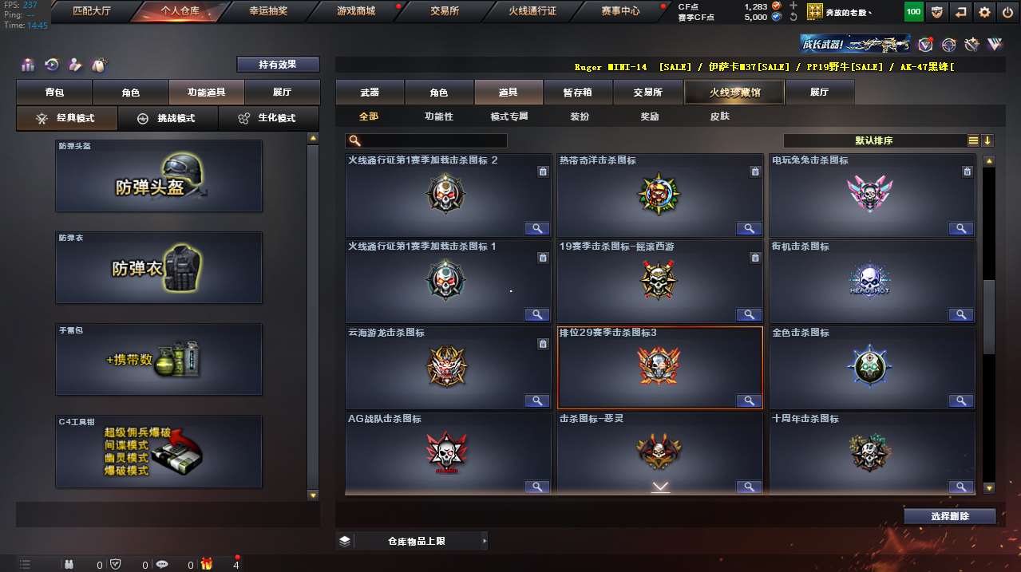Switch to 挑战模式 mode
1021x572 pixels.
coord(167,118)
